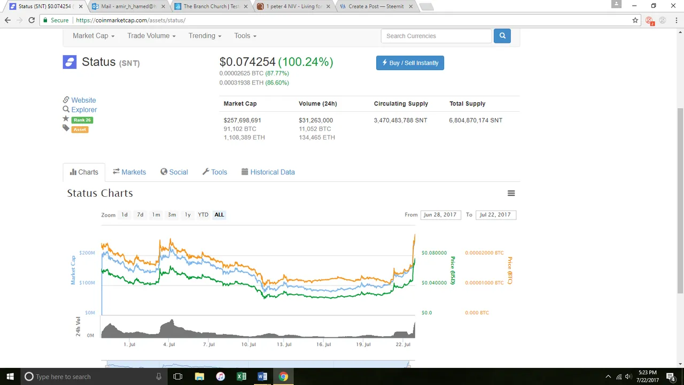684x385 pixels.
Task: Expand the Tools navbar dropdown
Action: [x=245, y=36]
